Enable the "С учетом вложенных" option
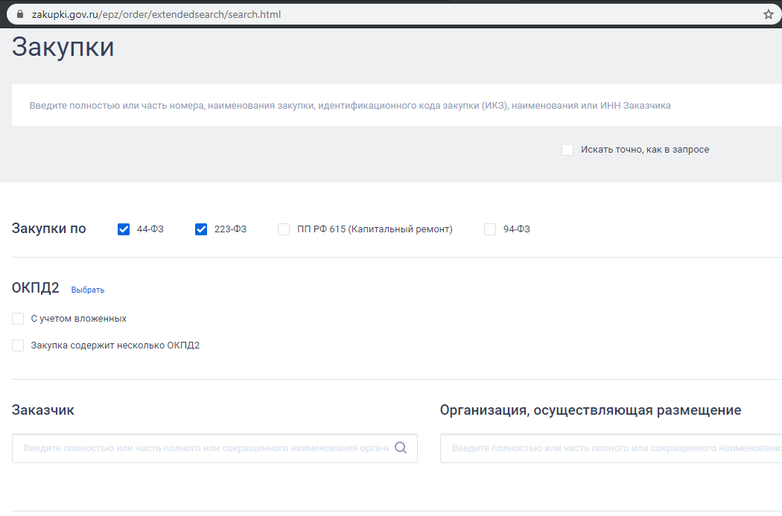This screenshot has width=782, height=516. [x=18, y=318]
